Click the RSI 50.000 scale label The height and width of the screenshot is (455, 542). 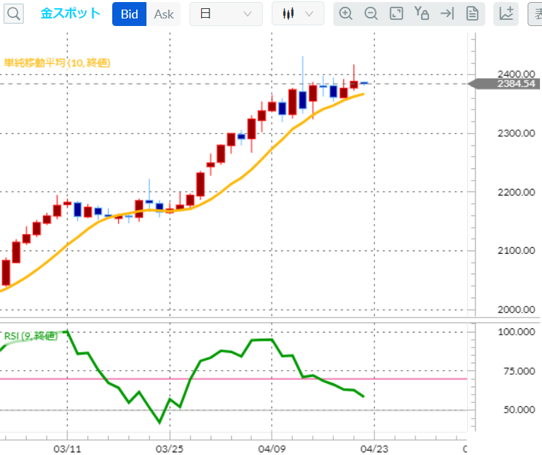[519, 410]
